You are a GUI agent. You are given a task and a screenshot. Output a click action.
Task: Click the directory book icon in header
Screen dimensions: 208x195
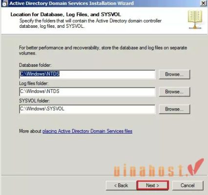click(x=195, y=19)
